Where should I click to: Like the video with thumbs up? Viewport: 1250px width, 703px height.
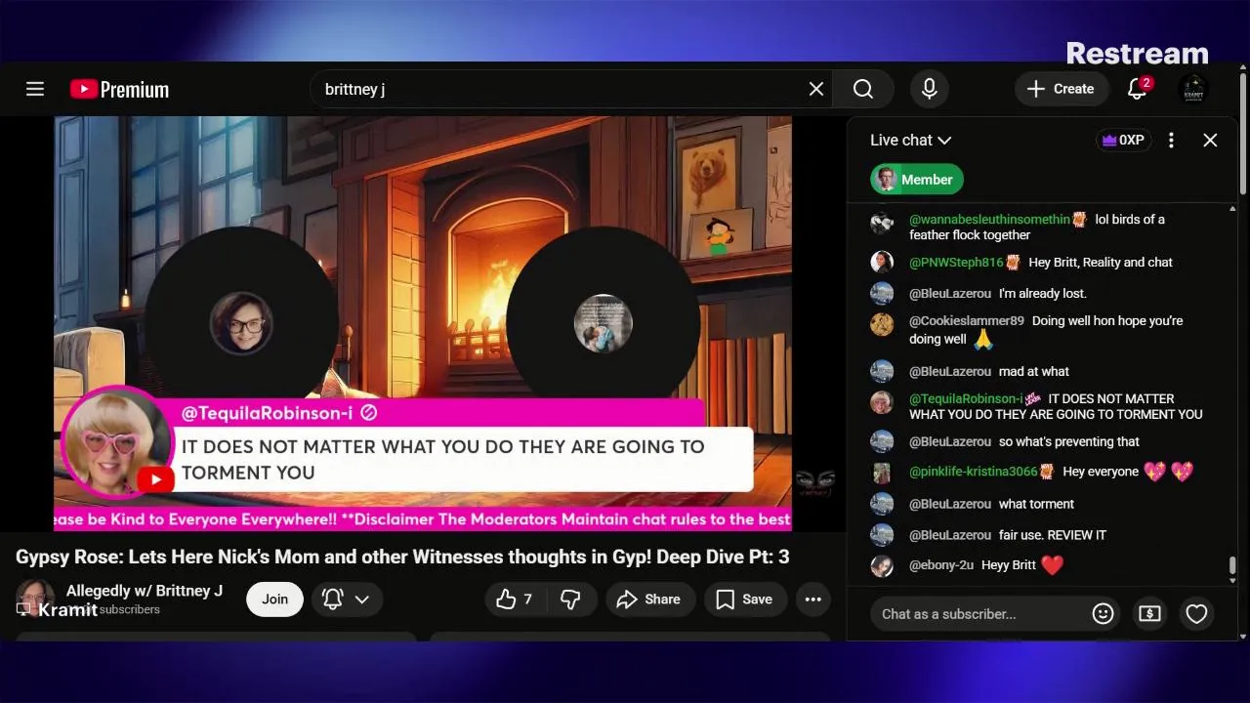[516, 600]
